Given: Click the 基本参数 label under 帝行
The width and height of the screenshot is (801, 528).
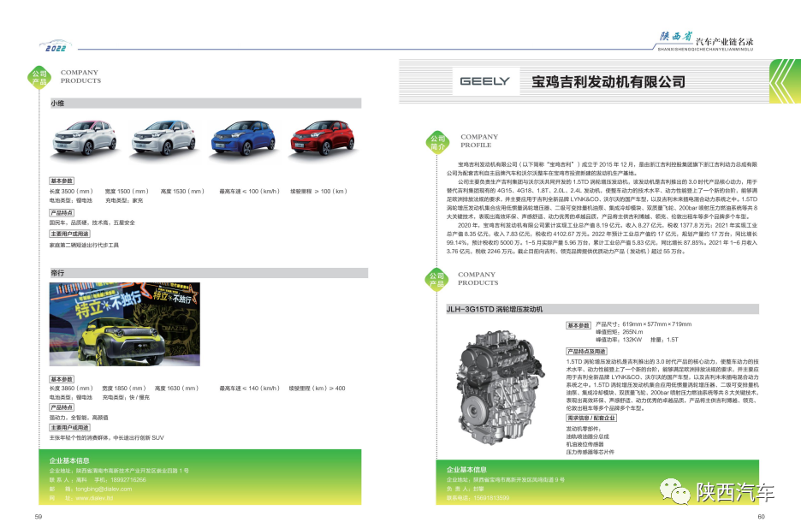Looking at the screenshot, I should pos(62,379).
